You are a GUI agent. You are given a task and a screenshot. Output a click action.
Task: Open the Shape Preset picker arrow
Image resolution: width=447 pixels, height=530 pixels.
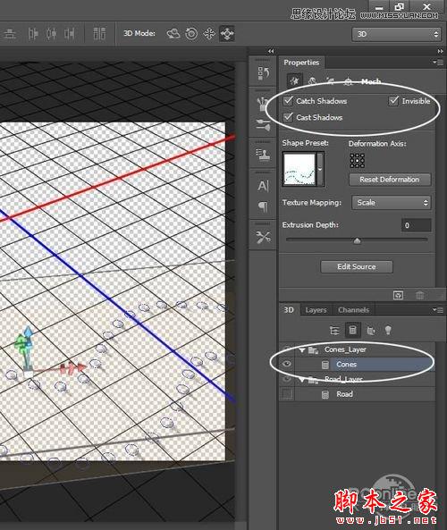pyautogui.click(x=320, y=169)
